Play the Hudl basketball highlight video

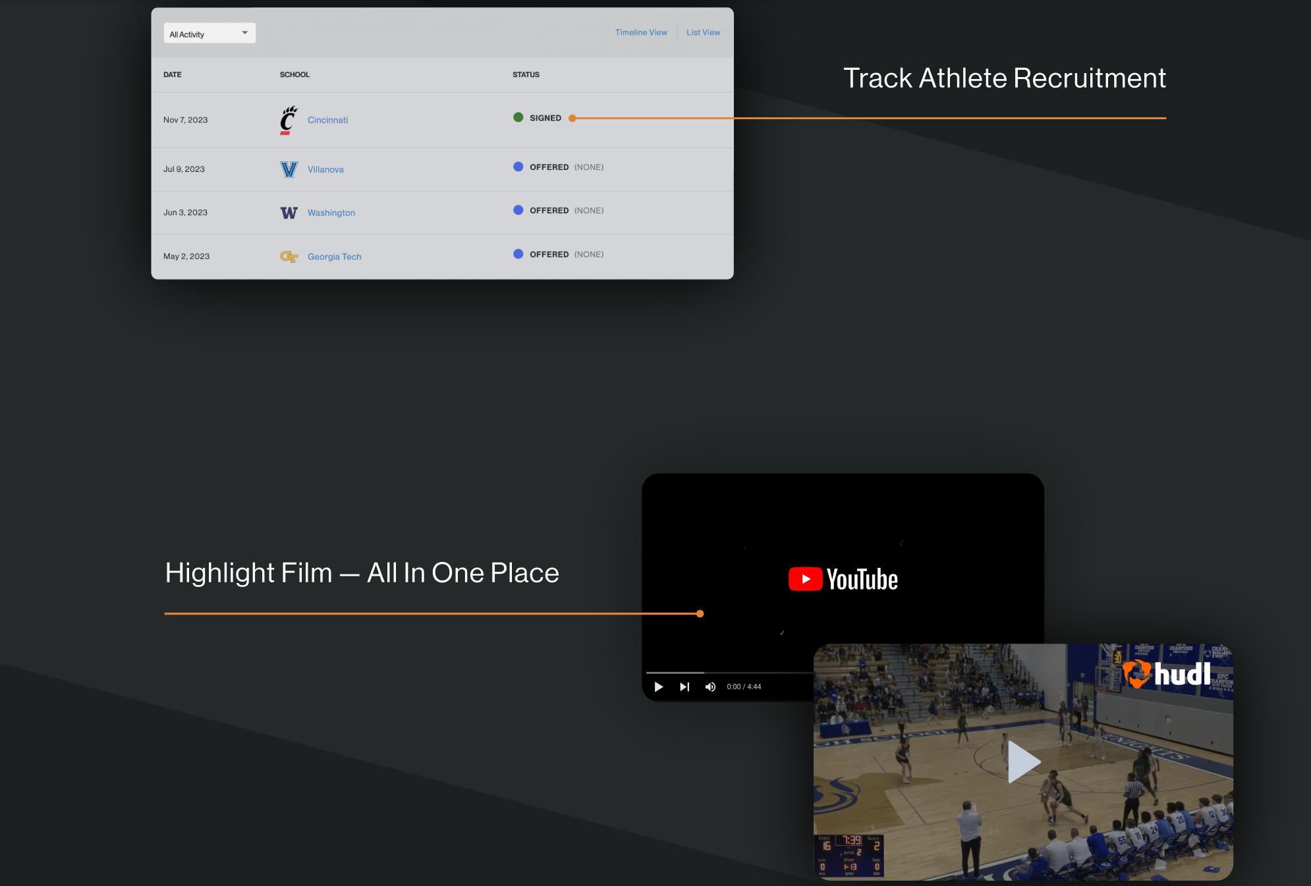click(x=1023, y=761)
